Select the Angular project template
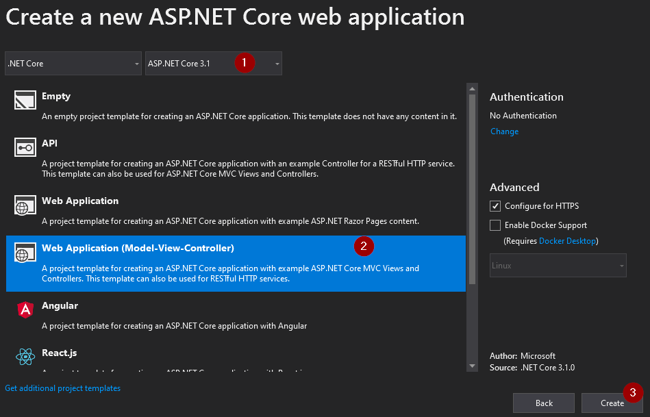Image resolution: width=650 pixels, height=417 pixels. (60, 305)
